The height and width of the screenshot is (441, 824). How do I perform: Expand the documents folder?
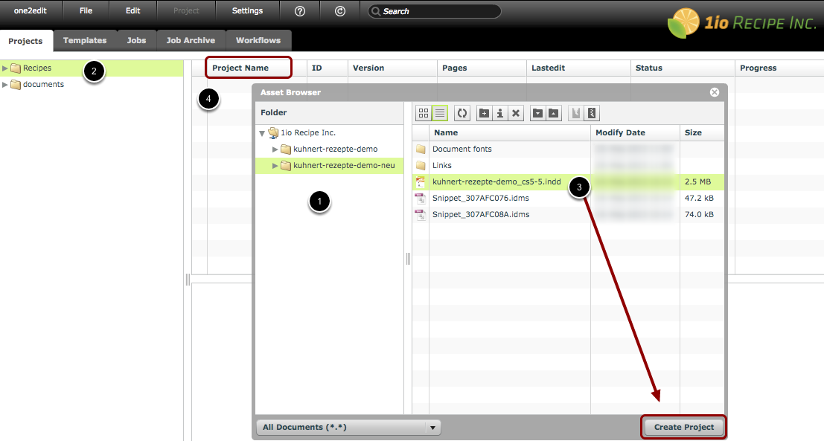pos(4,85)
